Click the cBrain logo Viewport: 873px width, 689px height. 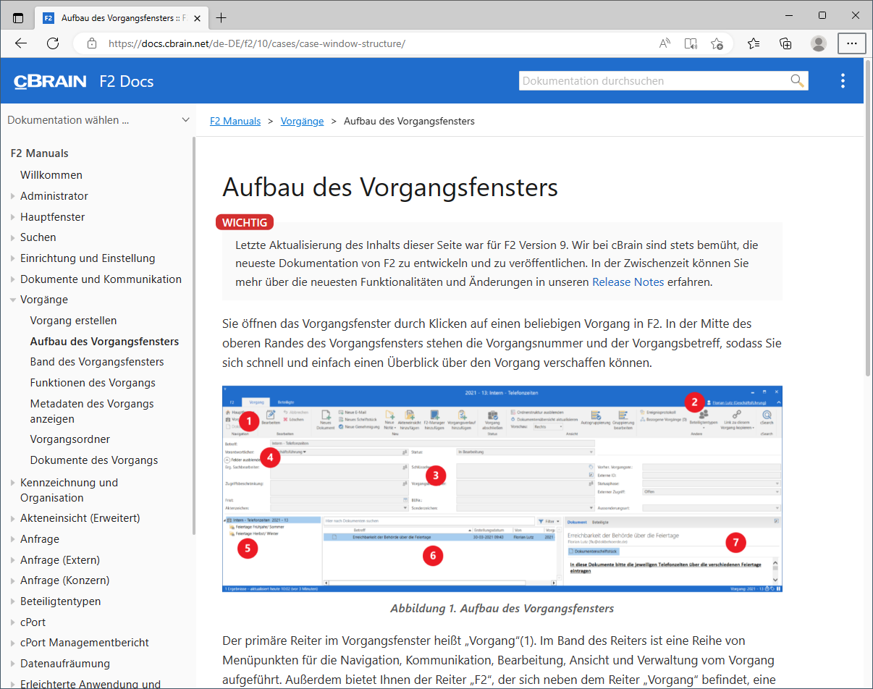click(x=50, y=81)
